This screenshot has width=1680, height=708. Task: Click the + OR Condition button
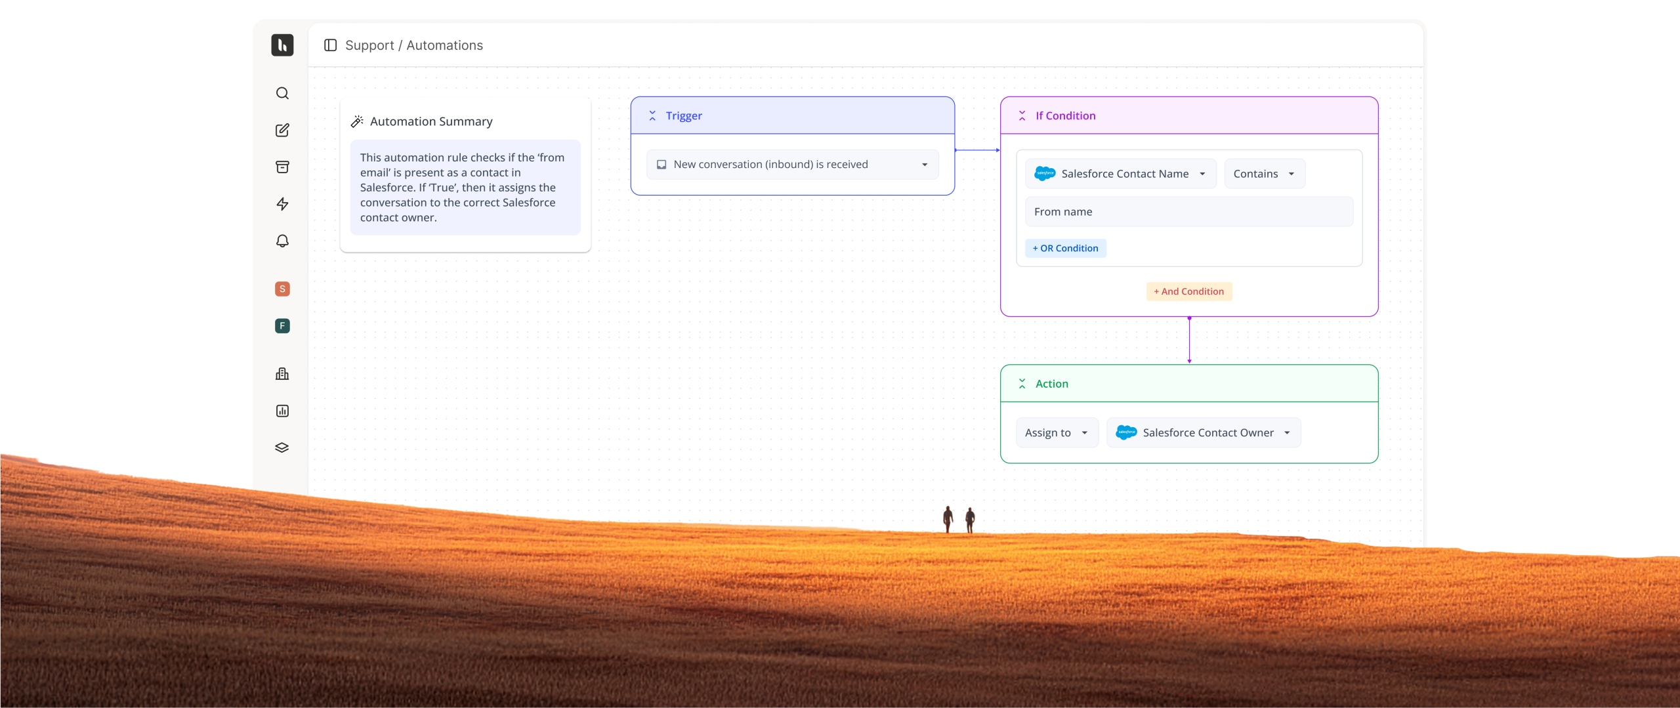point(1065,248)
